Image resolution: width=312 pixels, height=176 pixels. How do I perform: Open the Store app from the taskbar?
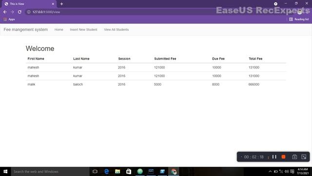click(129, 172)
